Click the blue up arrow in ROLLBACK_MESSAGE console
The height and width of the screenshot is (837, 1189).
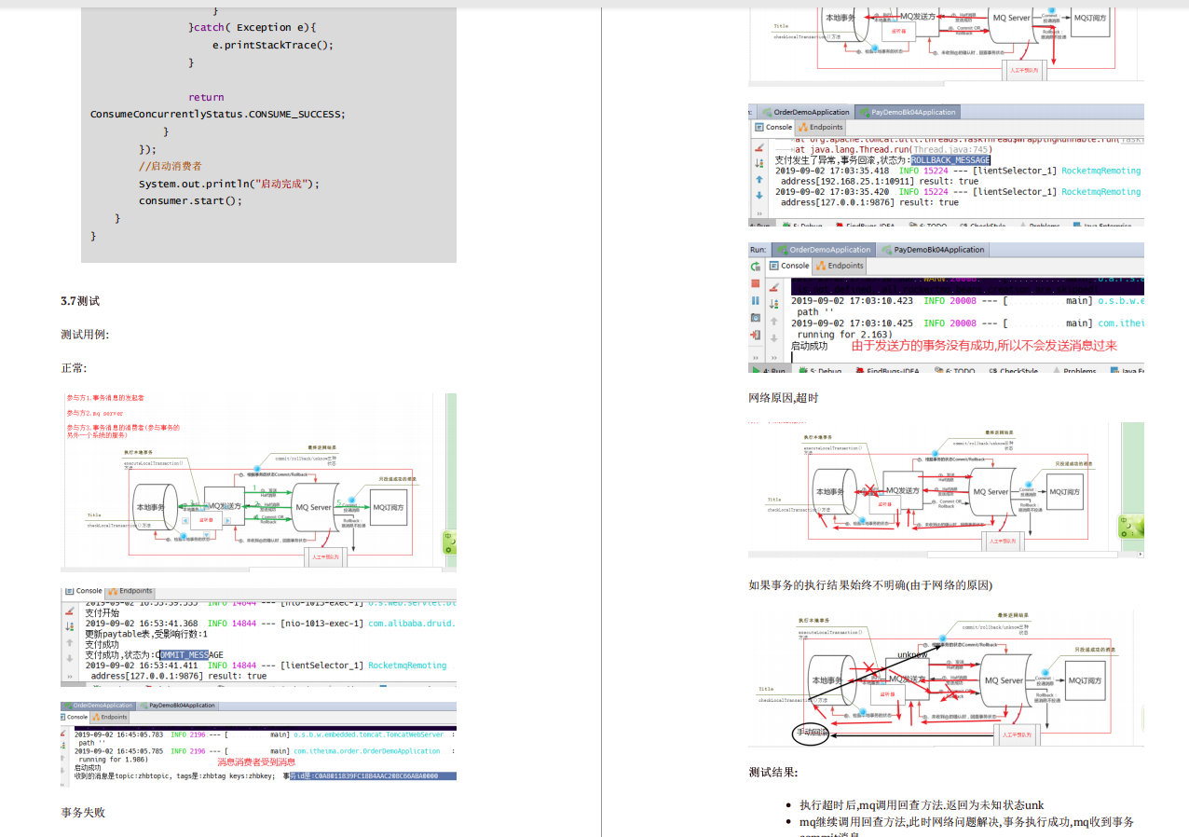click(x=758, y=179)
